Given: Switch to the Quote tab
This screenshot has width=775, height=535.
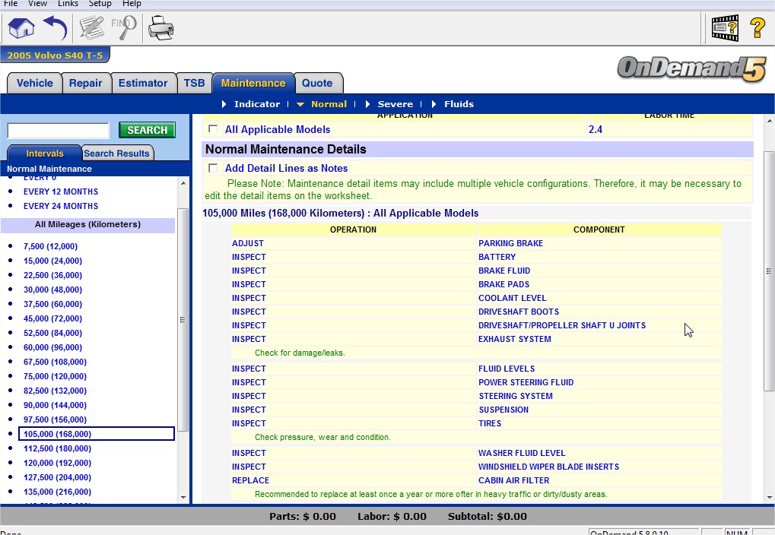Looking at the screenshot, I should pyautogui.click(x=317, y=83).
